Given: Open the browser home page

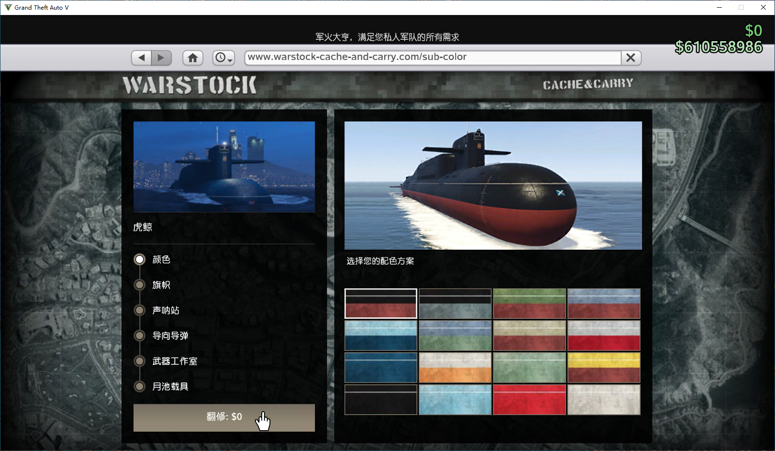Looking at the screenshot, I should (x=193, y=58).
